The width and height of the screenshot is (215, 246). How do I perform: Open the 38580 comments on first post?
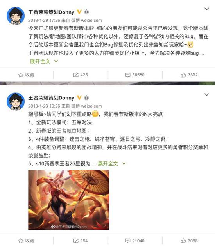click(135, 75)
